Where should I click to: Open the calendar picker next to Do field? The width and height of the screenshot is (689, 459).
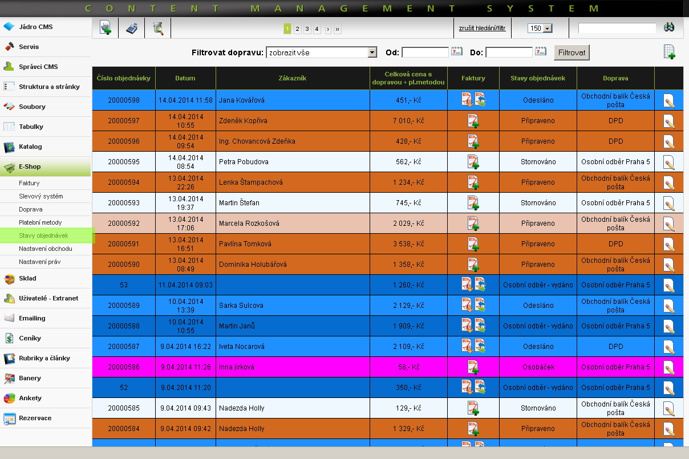541,52
